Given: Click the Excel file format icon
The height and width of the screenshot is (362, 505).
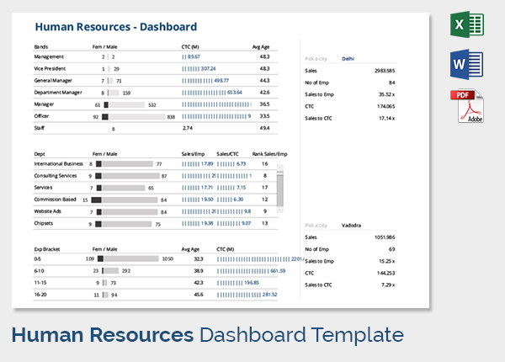Looking at the screenshot, I should pyautogui.click(x=470, y=27).
